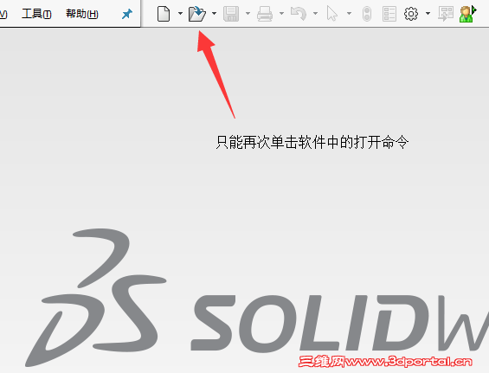The width and height of the screenshot is (489, 373).
Task: Expand the Print dropdown arrow
Action: pyautogui.click(x=281, y=13)
